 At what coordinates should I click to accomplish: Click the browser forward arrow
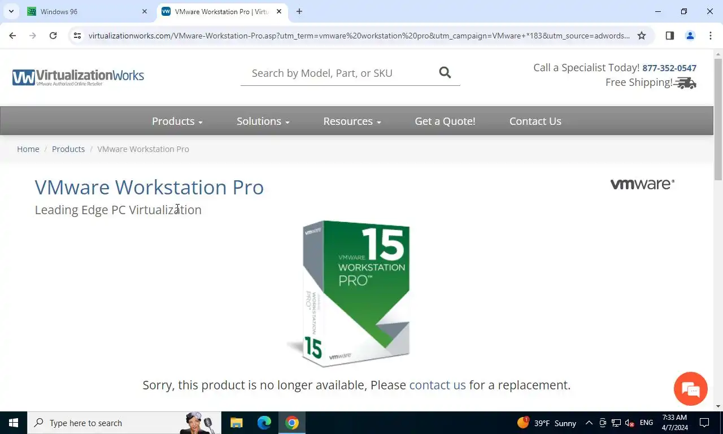[33, 36]
